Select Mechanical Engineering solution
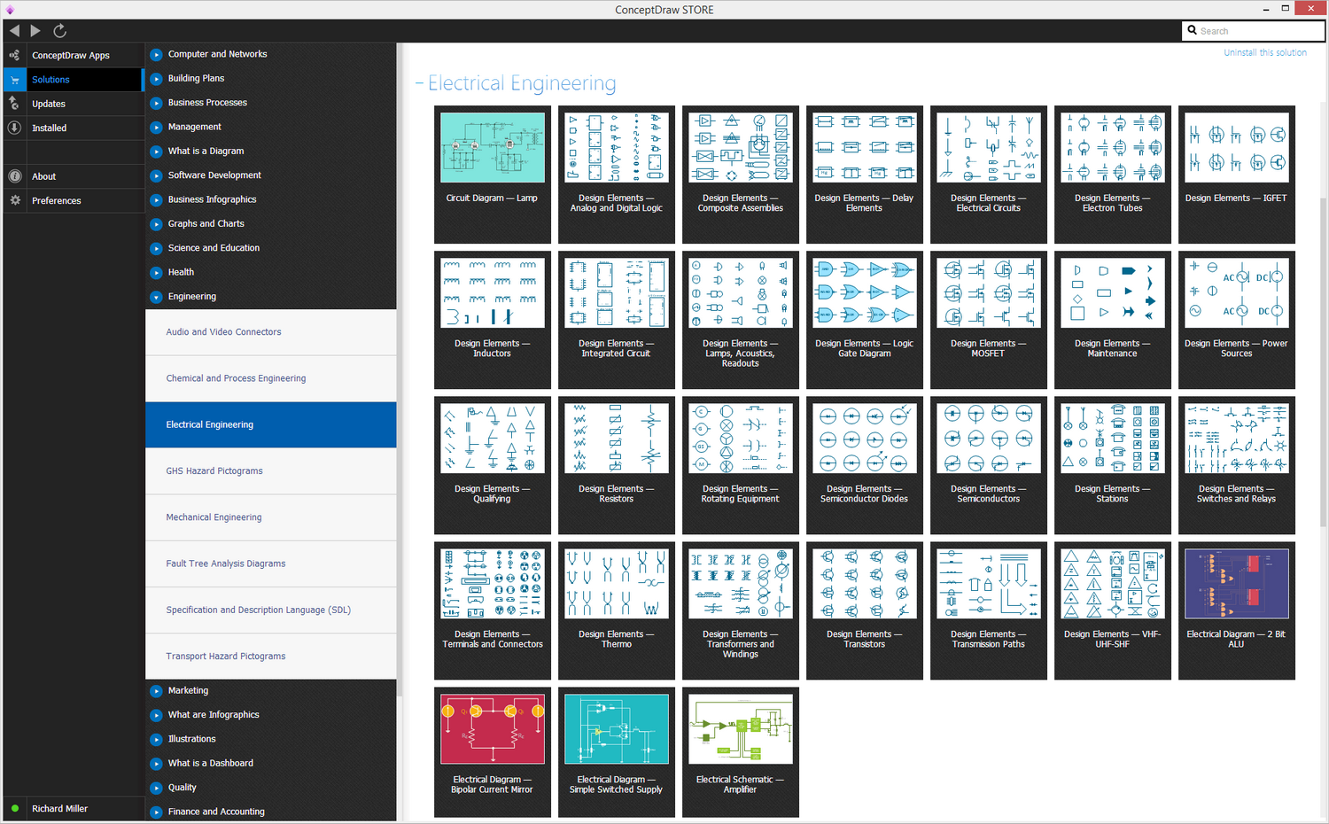The height and width of the screenshot is (824, 1329). coord(271,517)
